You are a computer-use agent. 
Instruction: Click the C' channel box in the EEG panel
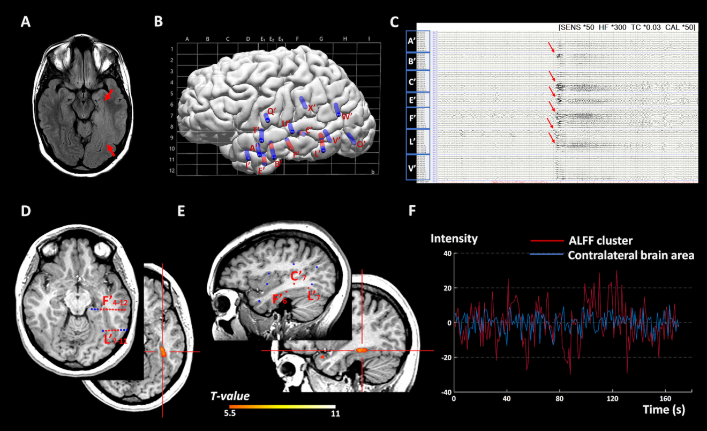[x=418, y=81]
